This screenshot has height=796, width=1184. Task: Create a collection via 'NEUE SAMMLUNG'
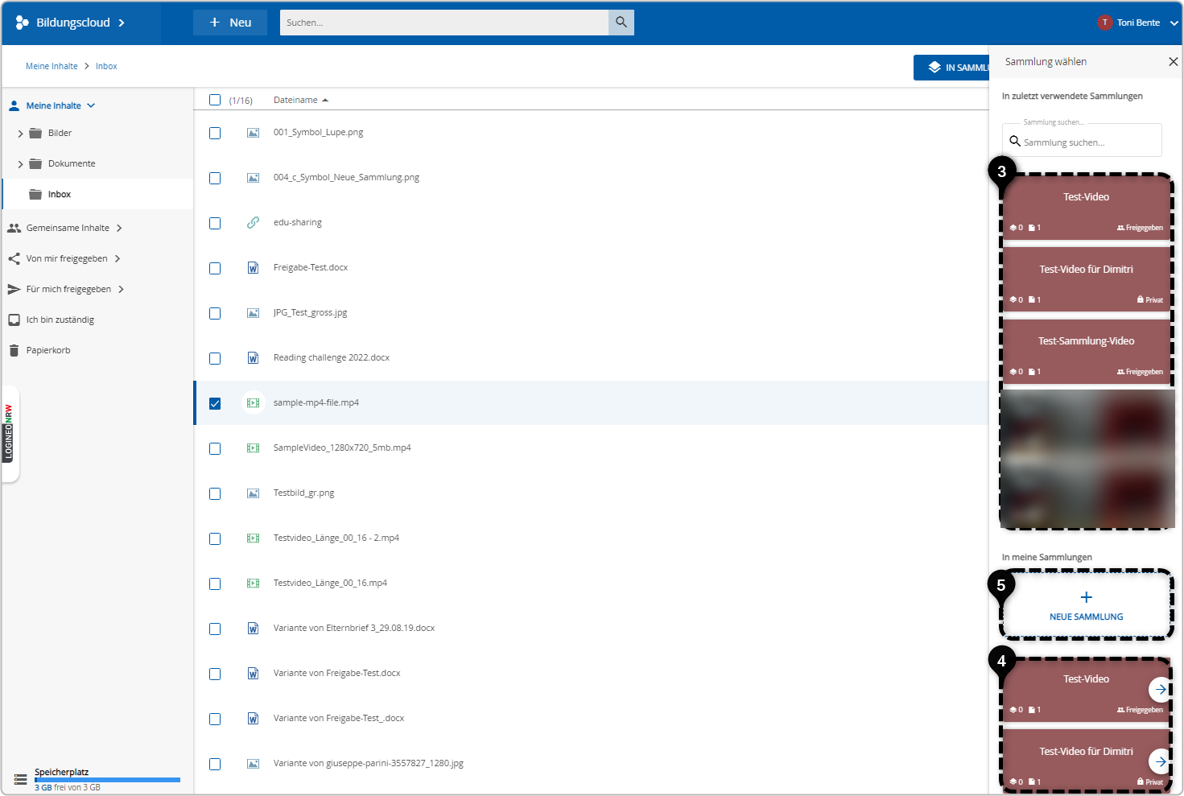tap(1086, 605)
